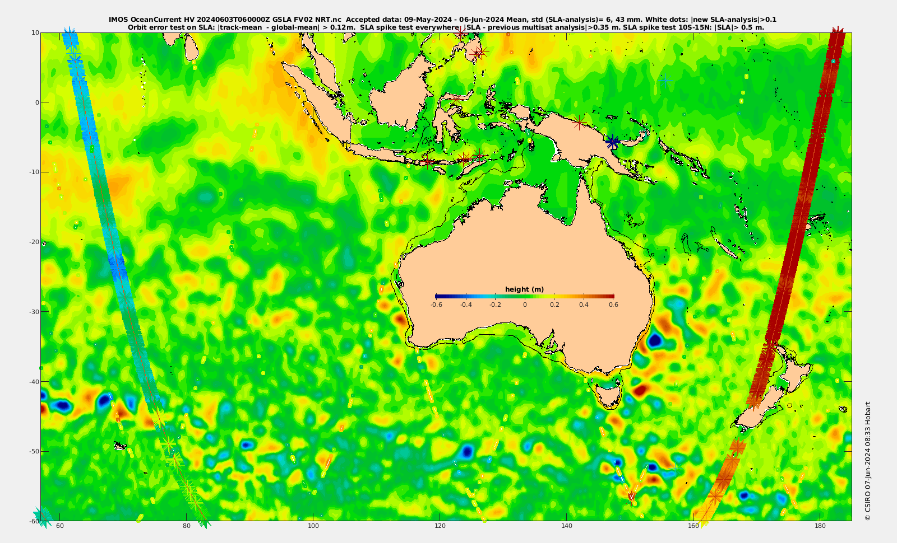Screen dimensions: 897x543
Task: Click the 'Orbit error test on SLA' subtitle line
Action: click(446, 27)
